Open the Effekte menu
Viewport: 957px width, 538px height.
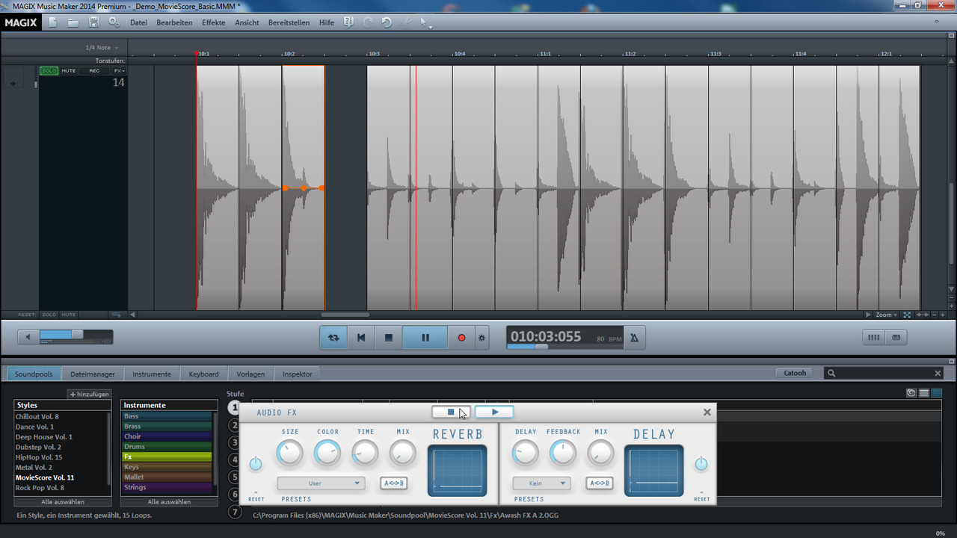pos(213,22)
